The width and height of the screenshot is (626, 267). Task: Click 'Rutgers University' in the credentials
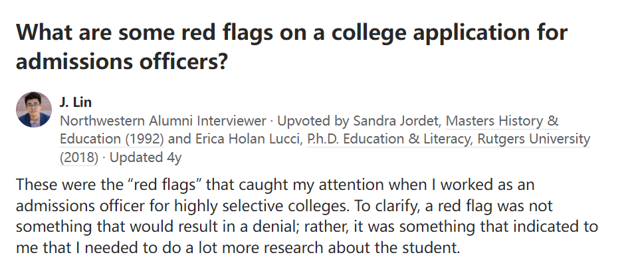coord(534,139)
